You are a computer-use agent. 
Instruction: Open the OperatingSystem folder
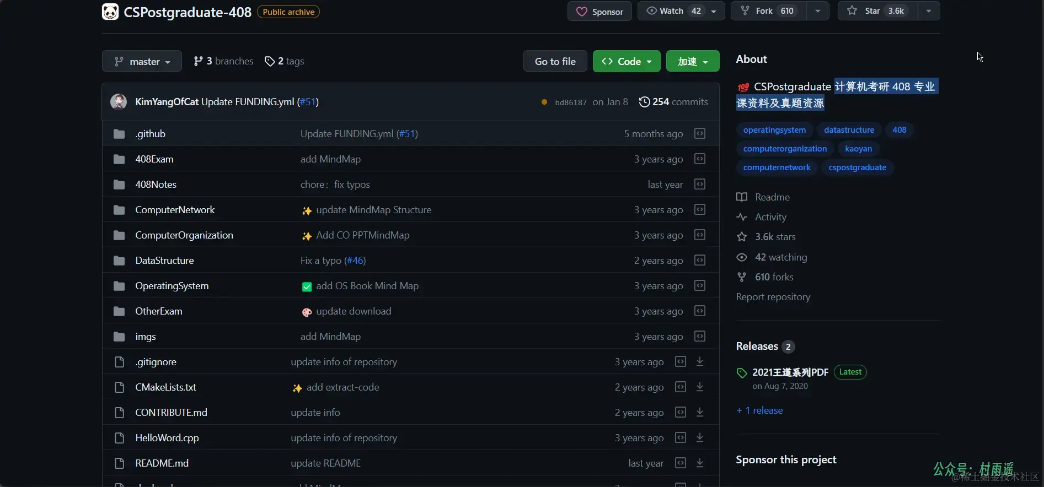tap(172, 286)
